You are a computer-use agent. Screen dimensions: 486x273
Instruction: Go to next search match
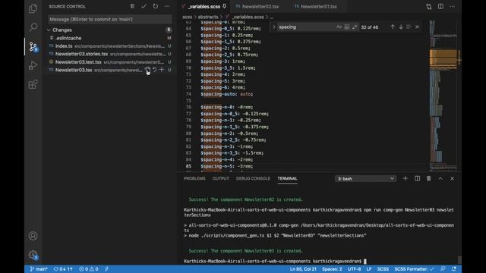point(401,27)
